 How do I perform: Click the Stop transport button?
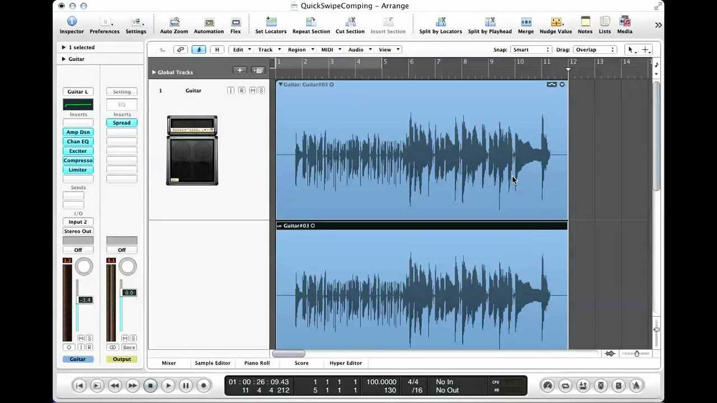150,385
